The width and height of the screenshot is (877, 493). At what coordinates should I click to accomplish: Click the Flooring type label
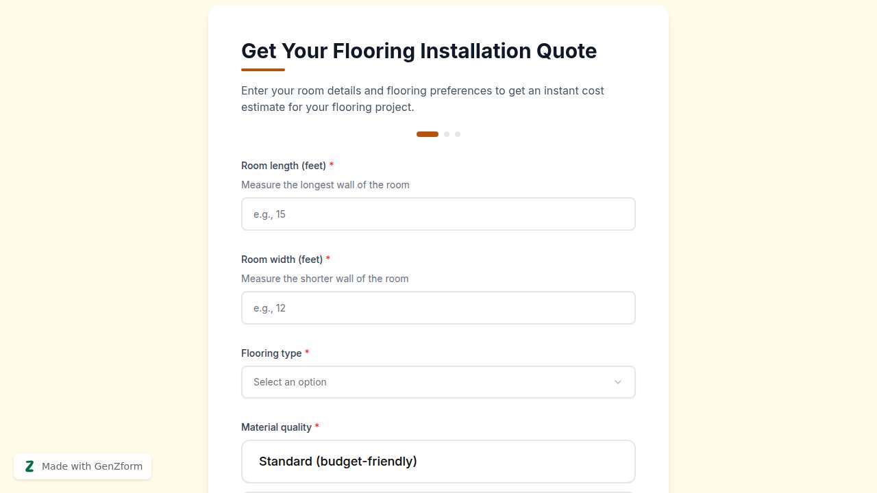click(x=271, y=353)
